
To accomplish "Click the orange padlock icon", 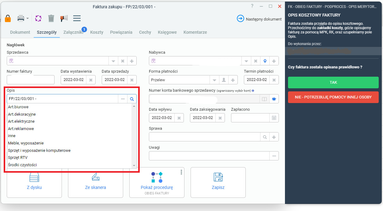I will [8, 18].
